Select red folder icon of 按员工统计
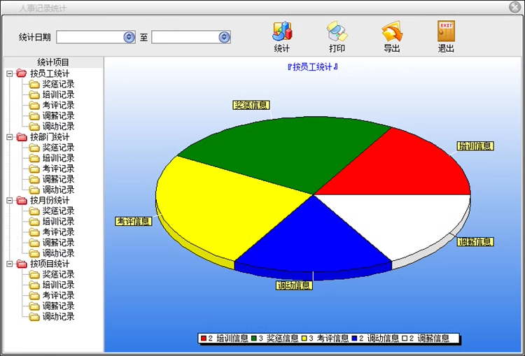The image size is (525, 356). click(x=22, y=73)
